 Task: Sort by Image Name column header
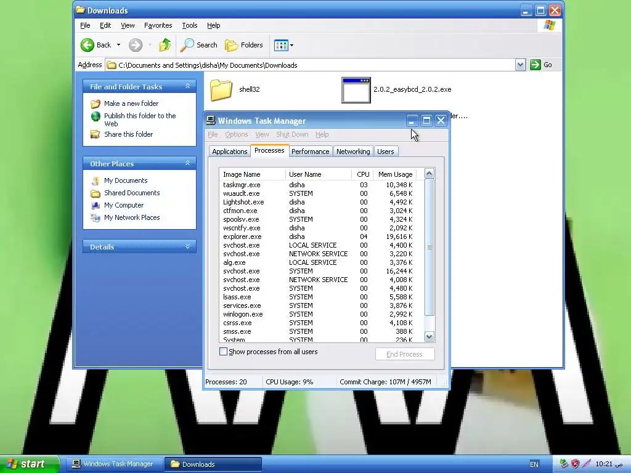[252, 174]
